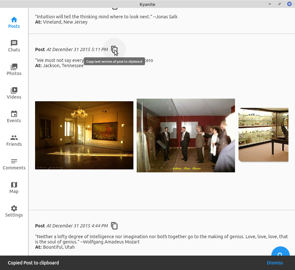
Task: Click the Jonas Salk quote text
Action: pos(106,17)
